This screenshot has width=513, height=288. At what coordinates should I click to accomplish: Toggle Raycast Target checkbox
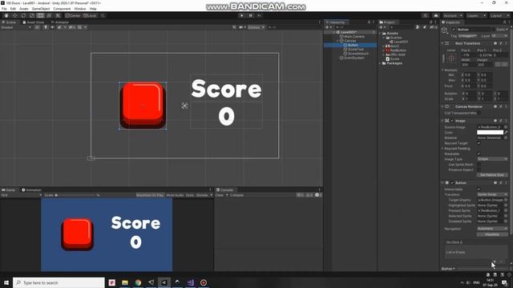click(479, 143)
